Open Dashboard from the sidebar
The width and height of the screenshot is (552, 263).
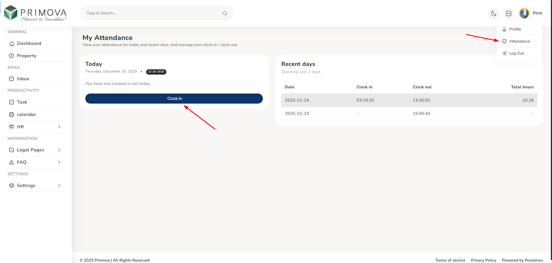pos(29,43)
